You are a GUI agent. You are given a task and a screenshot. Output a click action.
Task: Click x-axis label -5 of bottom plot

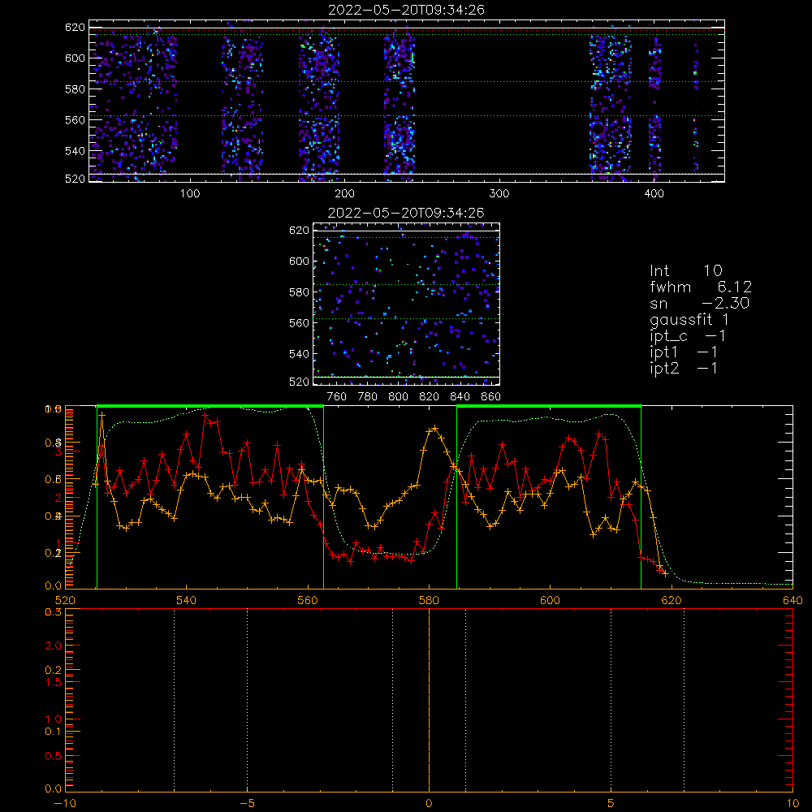tap(247, 804)
